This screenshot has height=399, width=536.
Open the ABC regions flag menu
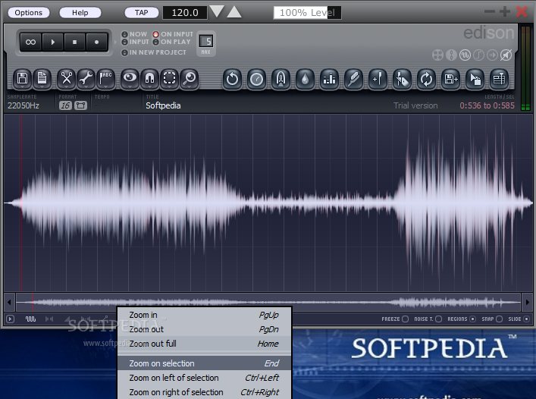click(105, 79)
